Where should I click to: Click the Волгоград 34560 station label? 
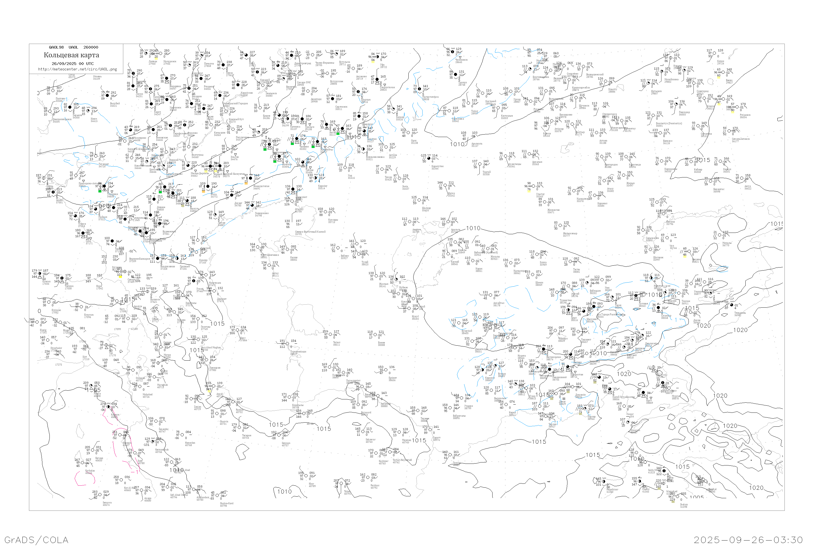tap(197, 156)
